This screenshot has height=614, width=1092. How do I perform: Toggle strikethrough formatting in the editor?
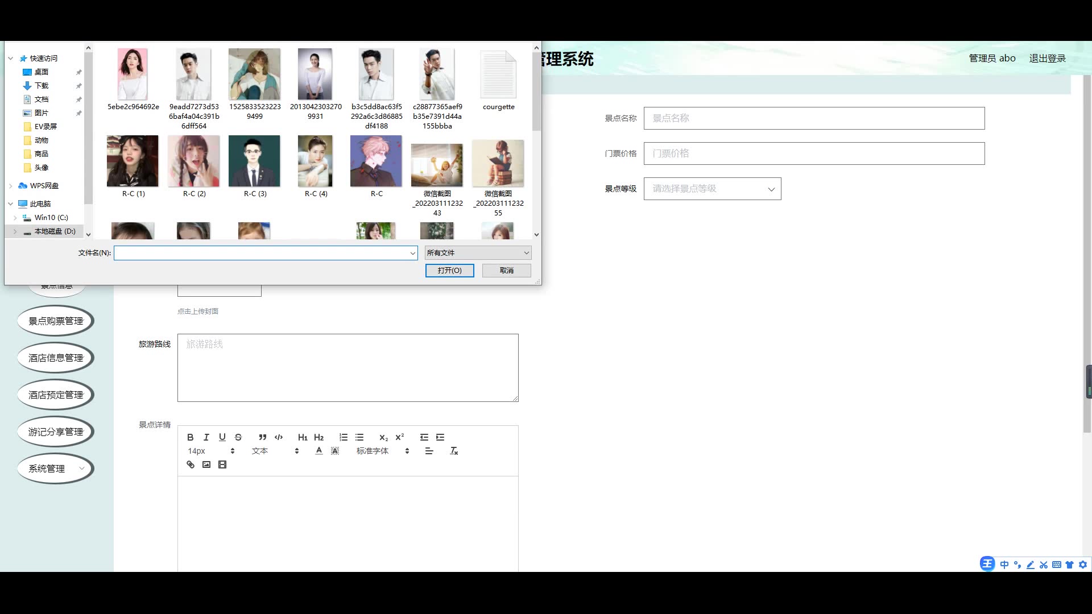pyautogui.click(x=238, y=437)
